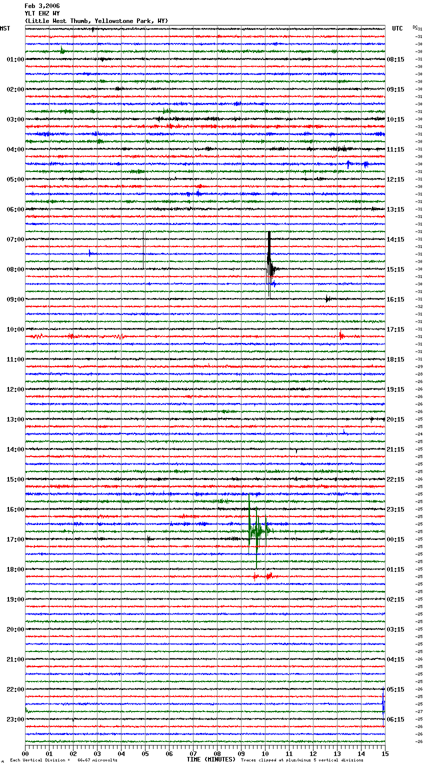Click the location text 'Little West Thumb, Yellowstone Park, WY'
This screenshot has height=767, width=425.
coord(96,21)
